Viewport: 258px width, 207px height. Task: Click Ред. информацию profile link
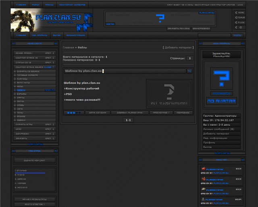[215, 138]
